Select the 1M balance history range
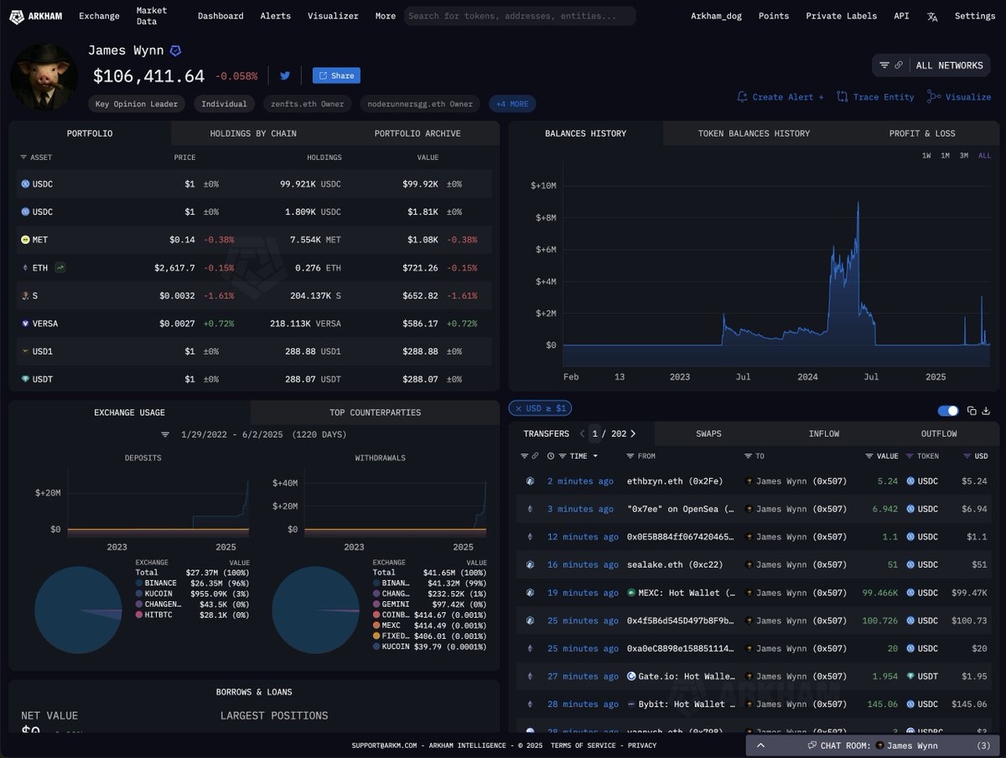Screen dimensions: 1006x758 tap(945, 156)
